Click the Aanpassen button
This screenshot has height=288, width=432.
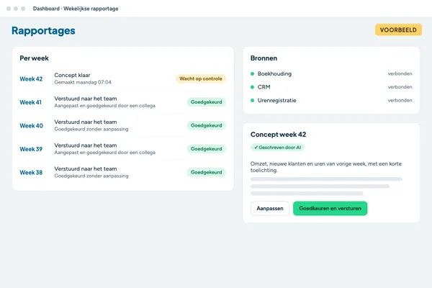coord(270,208)
